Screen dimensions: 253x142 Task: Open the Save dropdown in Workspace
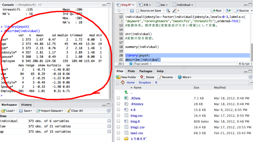pyautogui.click(x=26, y=111)
